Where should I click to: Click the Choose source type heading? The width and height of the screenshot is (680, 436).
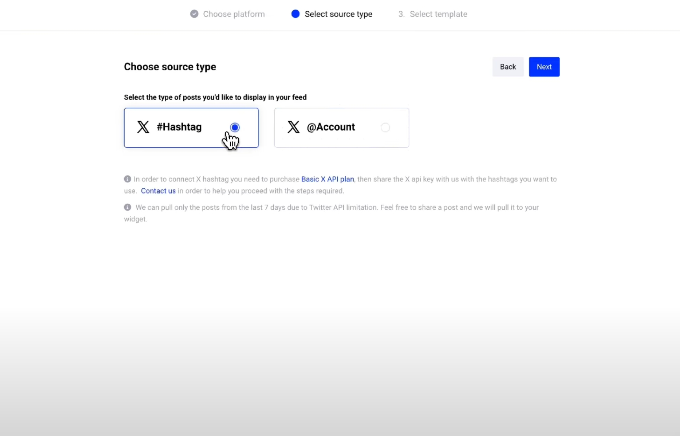click(x=170, y=67)
